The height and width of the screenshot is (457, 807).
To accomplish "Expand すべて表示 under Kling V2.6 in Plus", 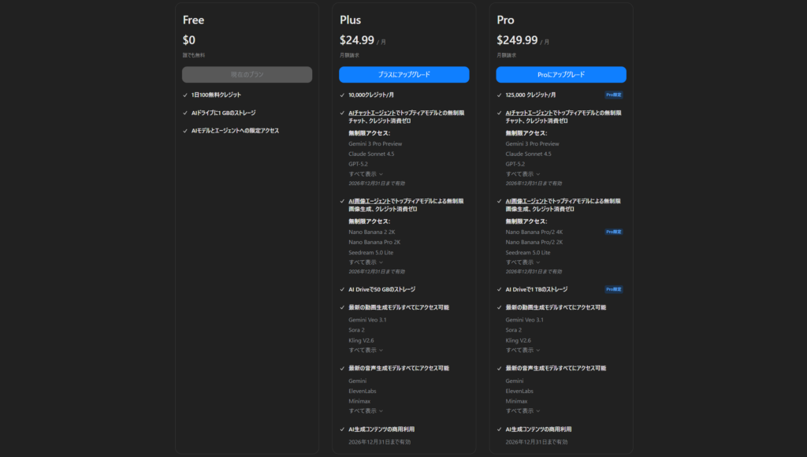I will [x=366, y=350].
